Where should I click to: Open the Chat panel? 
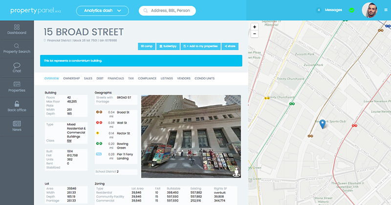tap(17, 67)
